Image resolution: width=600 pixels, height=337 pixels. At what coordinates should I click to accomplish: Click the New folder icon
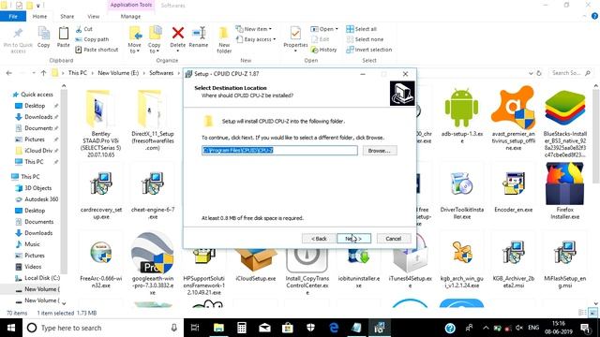(x=224, y=34)
